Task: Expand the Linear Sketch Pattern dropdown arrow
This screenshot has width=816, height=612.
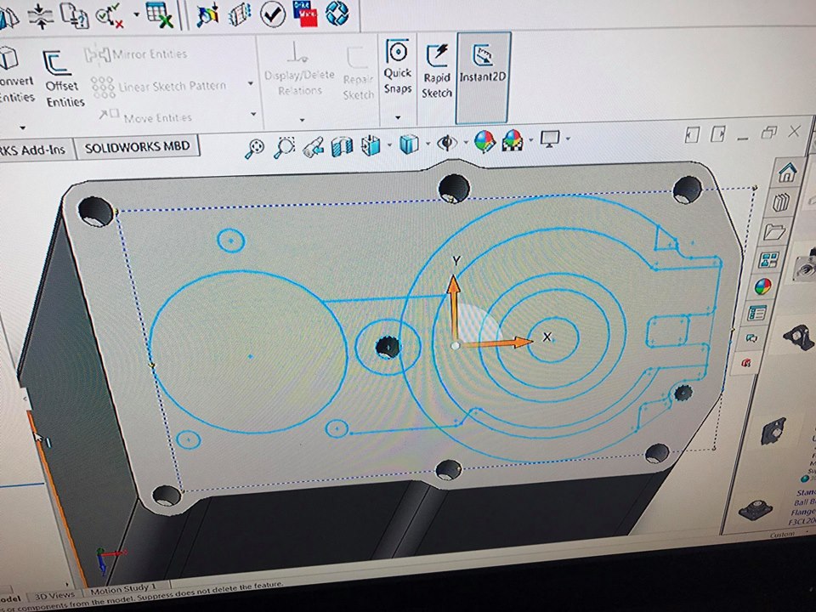Action: (251, 84)
